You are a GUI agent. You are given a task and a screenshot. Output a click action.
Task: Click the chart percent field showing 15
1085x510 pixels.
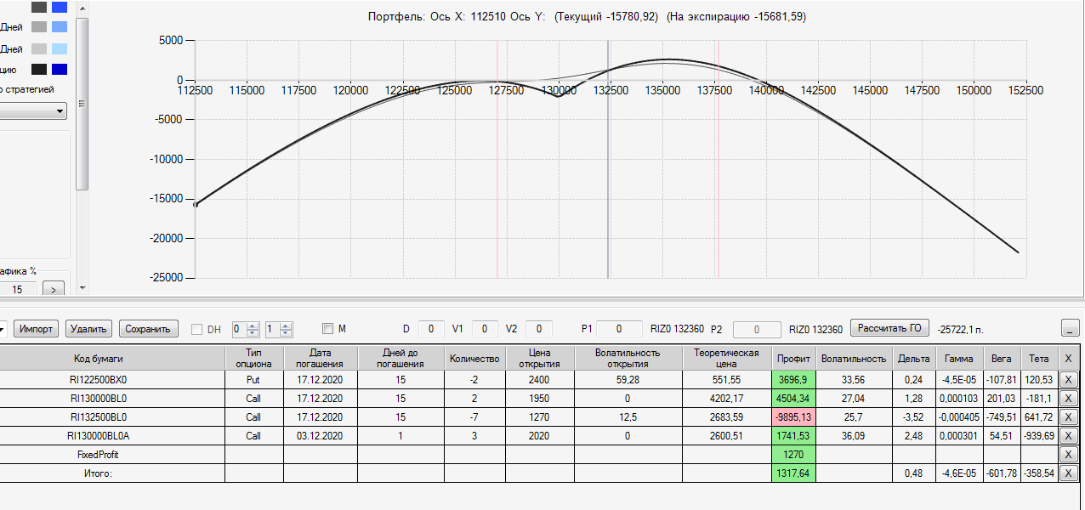click(x=18, y=290)
